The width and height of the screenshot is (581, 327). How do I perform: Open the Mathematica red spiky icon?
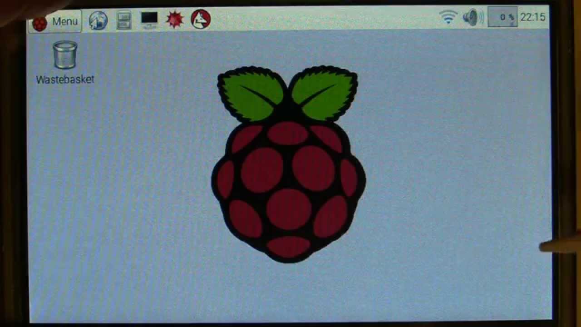(175, 20)
